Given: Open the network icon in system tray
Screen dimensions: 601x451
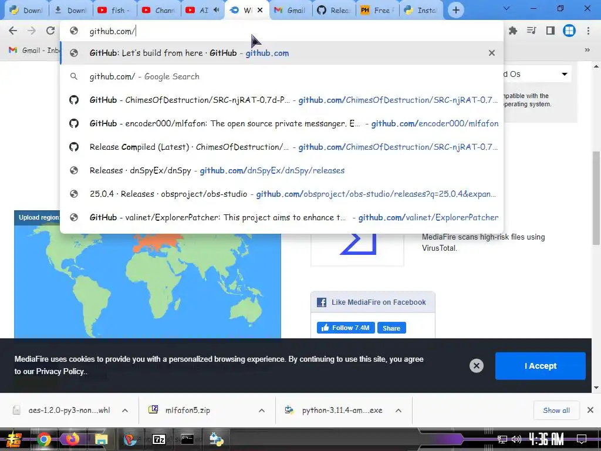Looking at the screenshot, I should 502,439.
